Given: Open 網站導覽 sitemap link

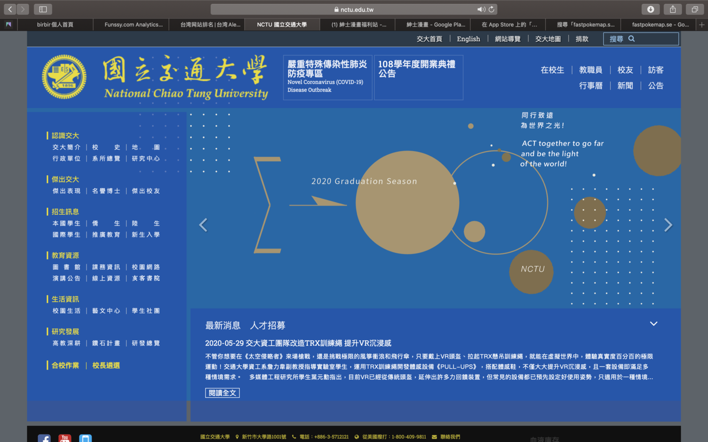Looking at the screenshot, I should pyautogui.click(x=507, y=39).
